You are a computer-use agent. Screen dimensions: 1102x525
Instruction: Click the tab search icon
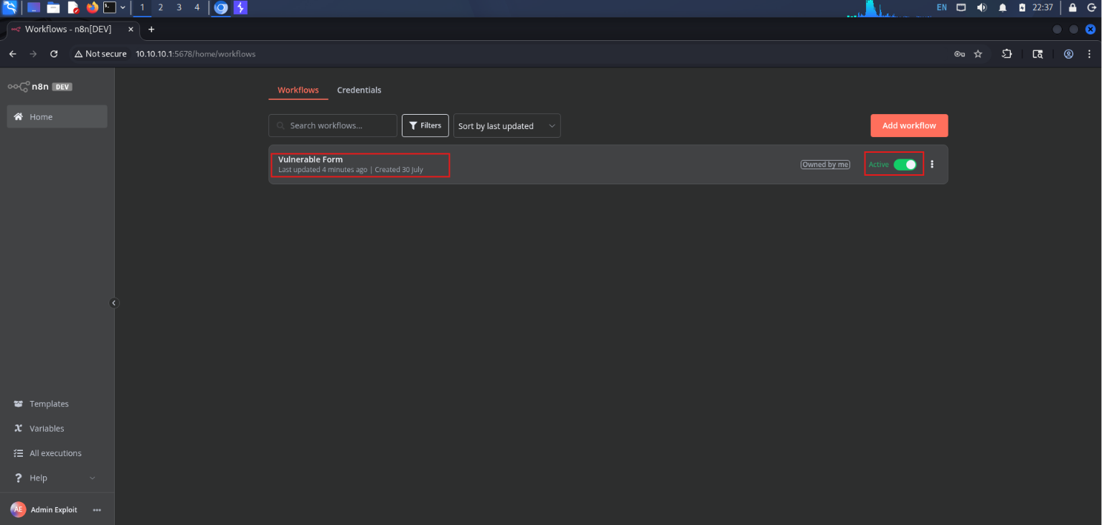1037,54
